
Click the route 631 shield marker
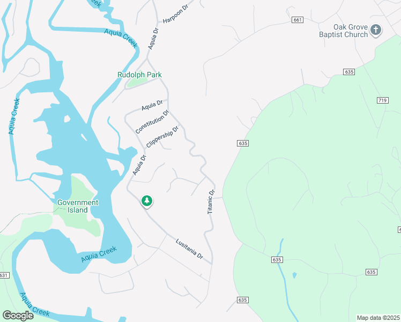pos(4,275)
